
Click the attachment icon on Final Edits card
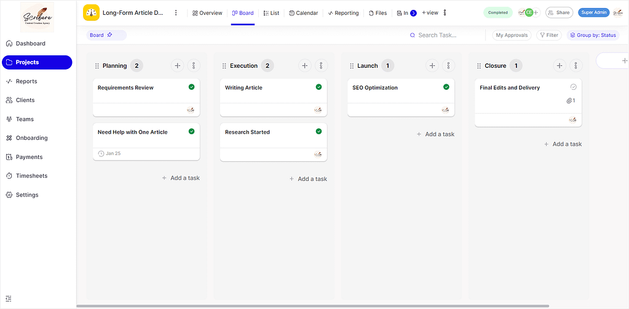(x=571, y=100)
